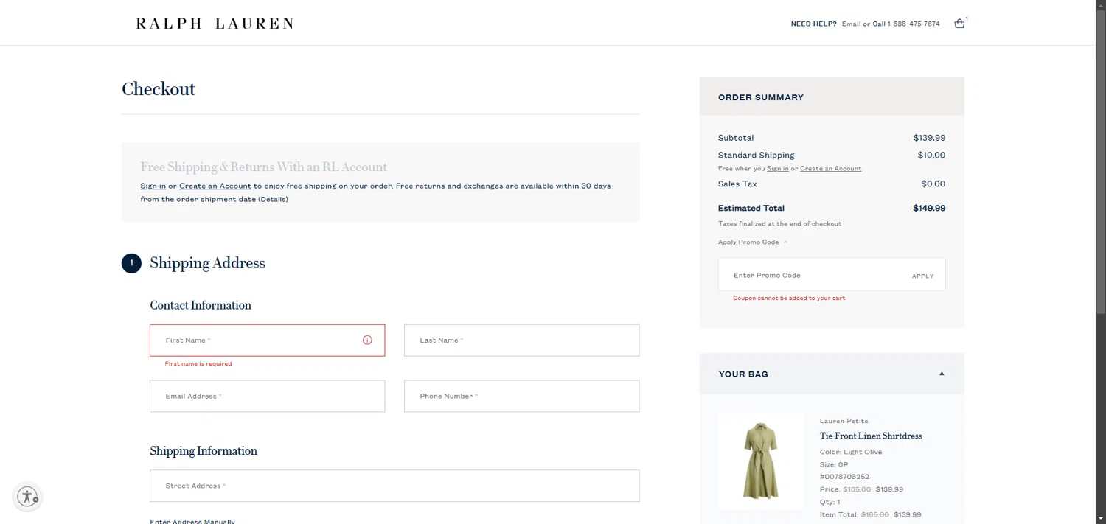Collapse the Your Bag section
This screenshot has width=1106, height=524.
coord(942,374)
